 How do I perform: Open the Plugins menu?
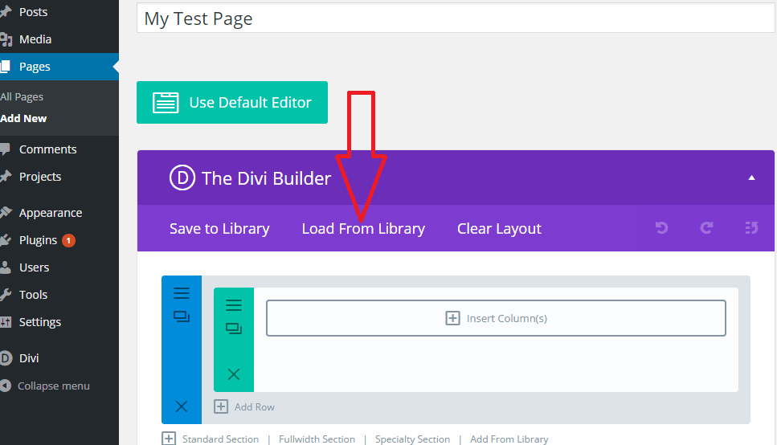tap(39, 240)
